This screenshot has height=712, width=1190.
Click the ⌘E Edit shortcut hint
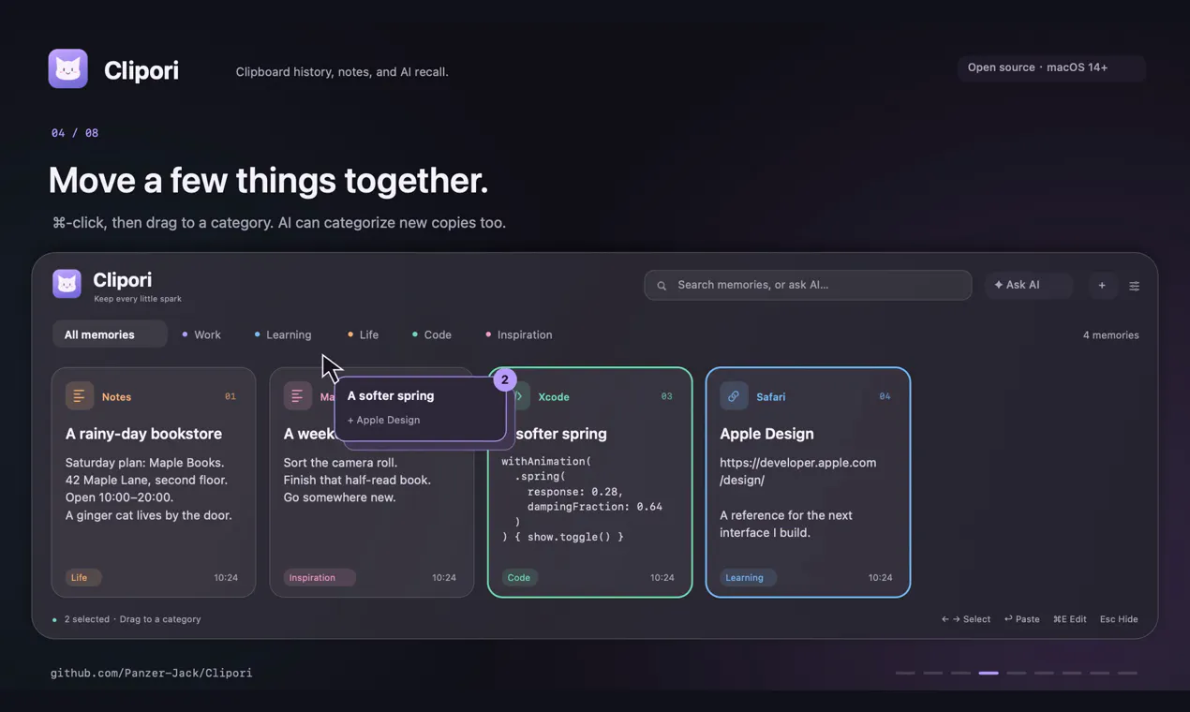click(1069, 619)
